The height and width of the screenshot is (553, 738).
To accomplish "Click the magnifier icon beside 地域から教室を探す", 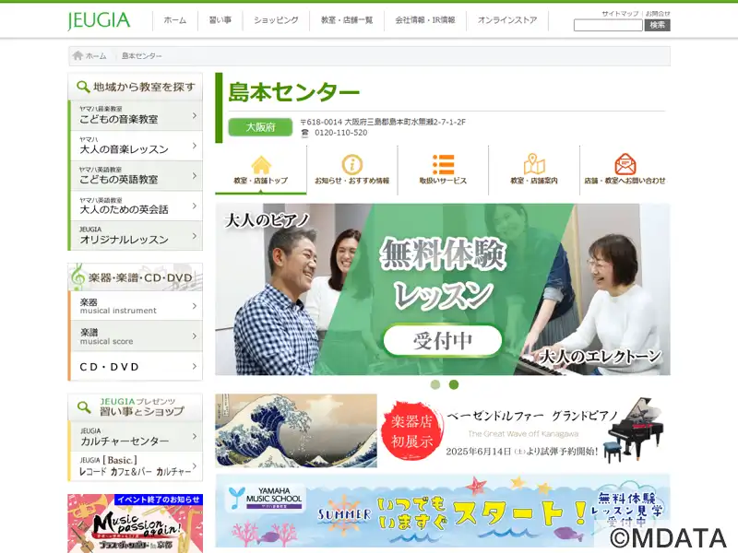I will point(83,87).
